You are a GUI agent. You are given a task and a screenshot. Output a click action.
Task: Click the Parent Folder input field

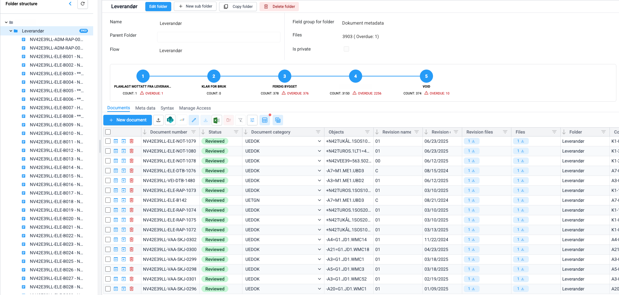click(x=218, y=37)
